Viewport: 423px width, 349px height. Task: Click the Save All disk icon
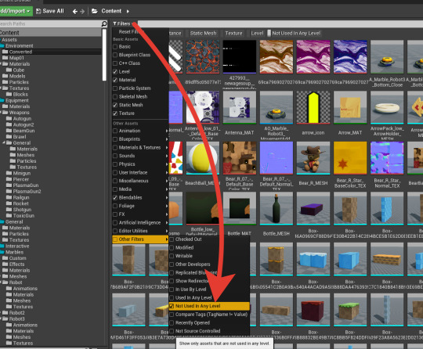(38, 11)
